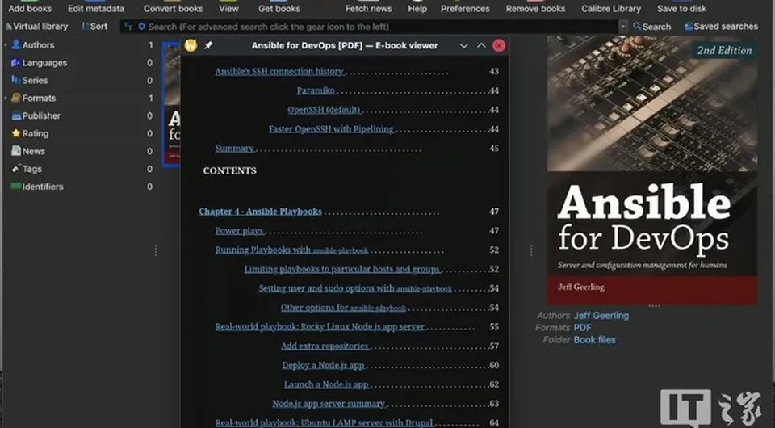Open the Book files folder link

pos(595,339)
